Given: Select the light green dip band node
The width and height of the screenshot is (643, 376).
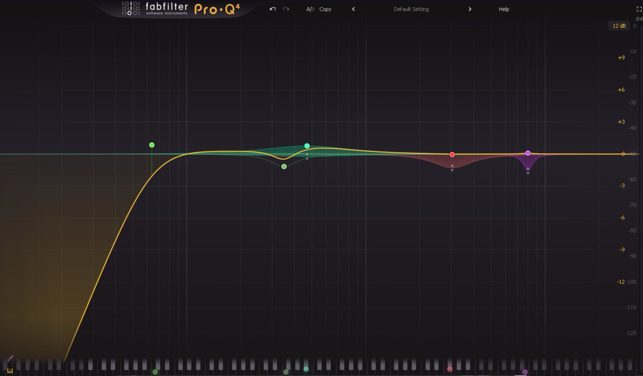Looking at the screenshot, I should 284,167.
